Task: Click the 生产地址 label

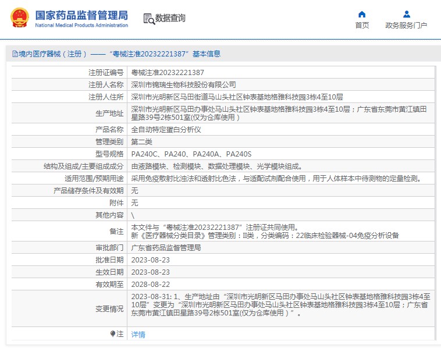Action: pyautogui.click(x=109, y=113)
